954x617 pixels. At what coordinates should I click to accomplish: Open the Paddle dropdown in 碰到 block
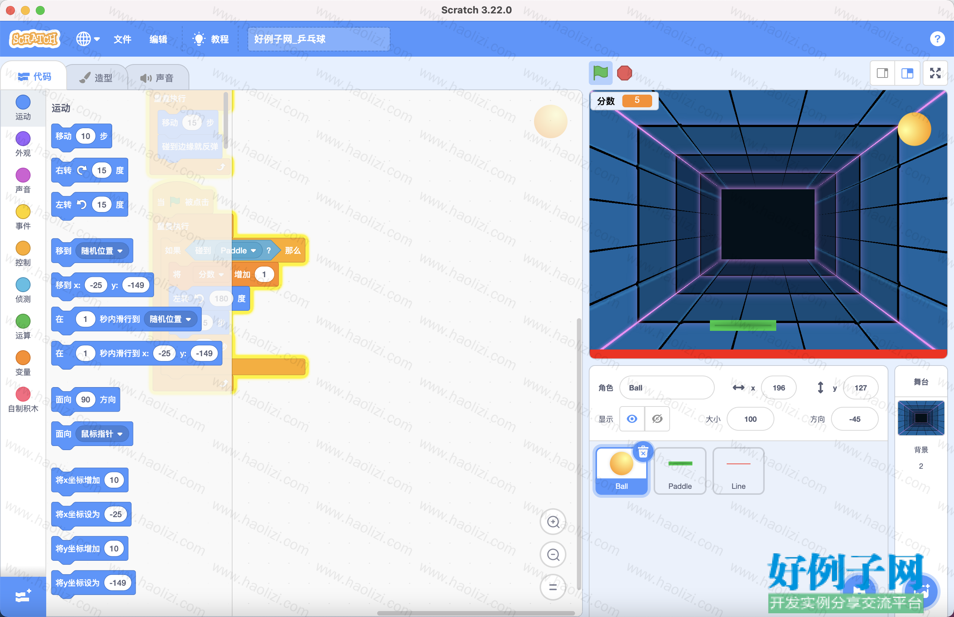pyautogui.click(x=238, y=250)
